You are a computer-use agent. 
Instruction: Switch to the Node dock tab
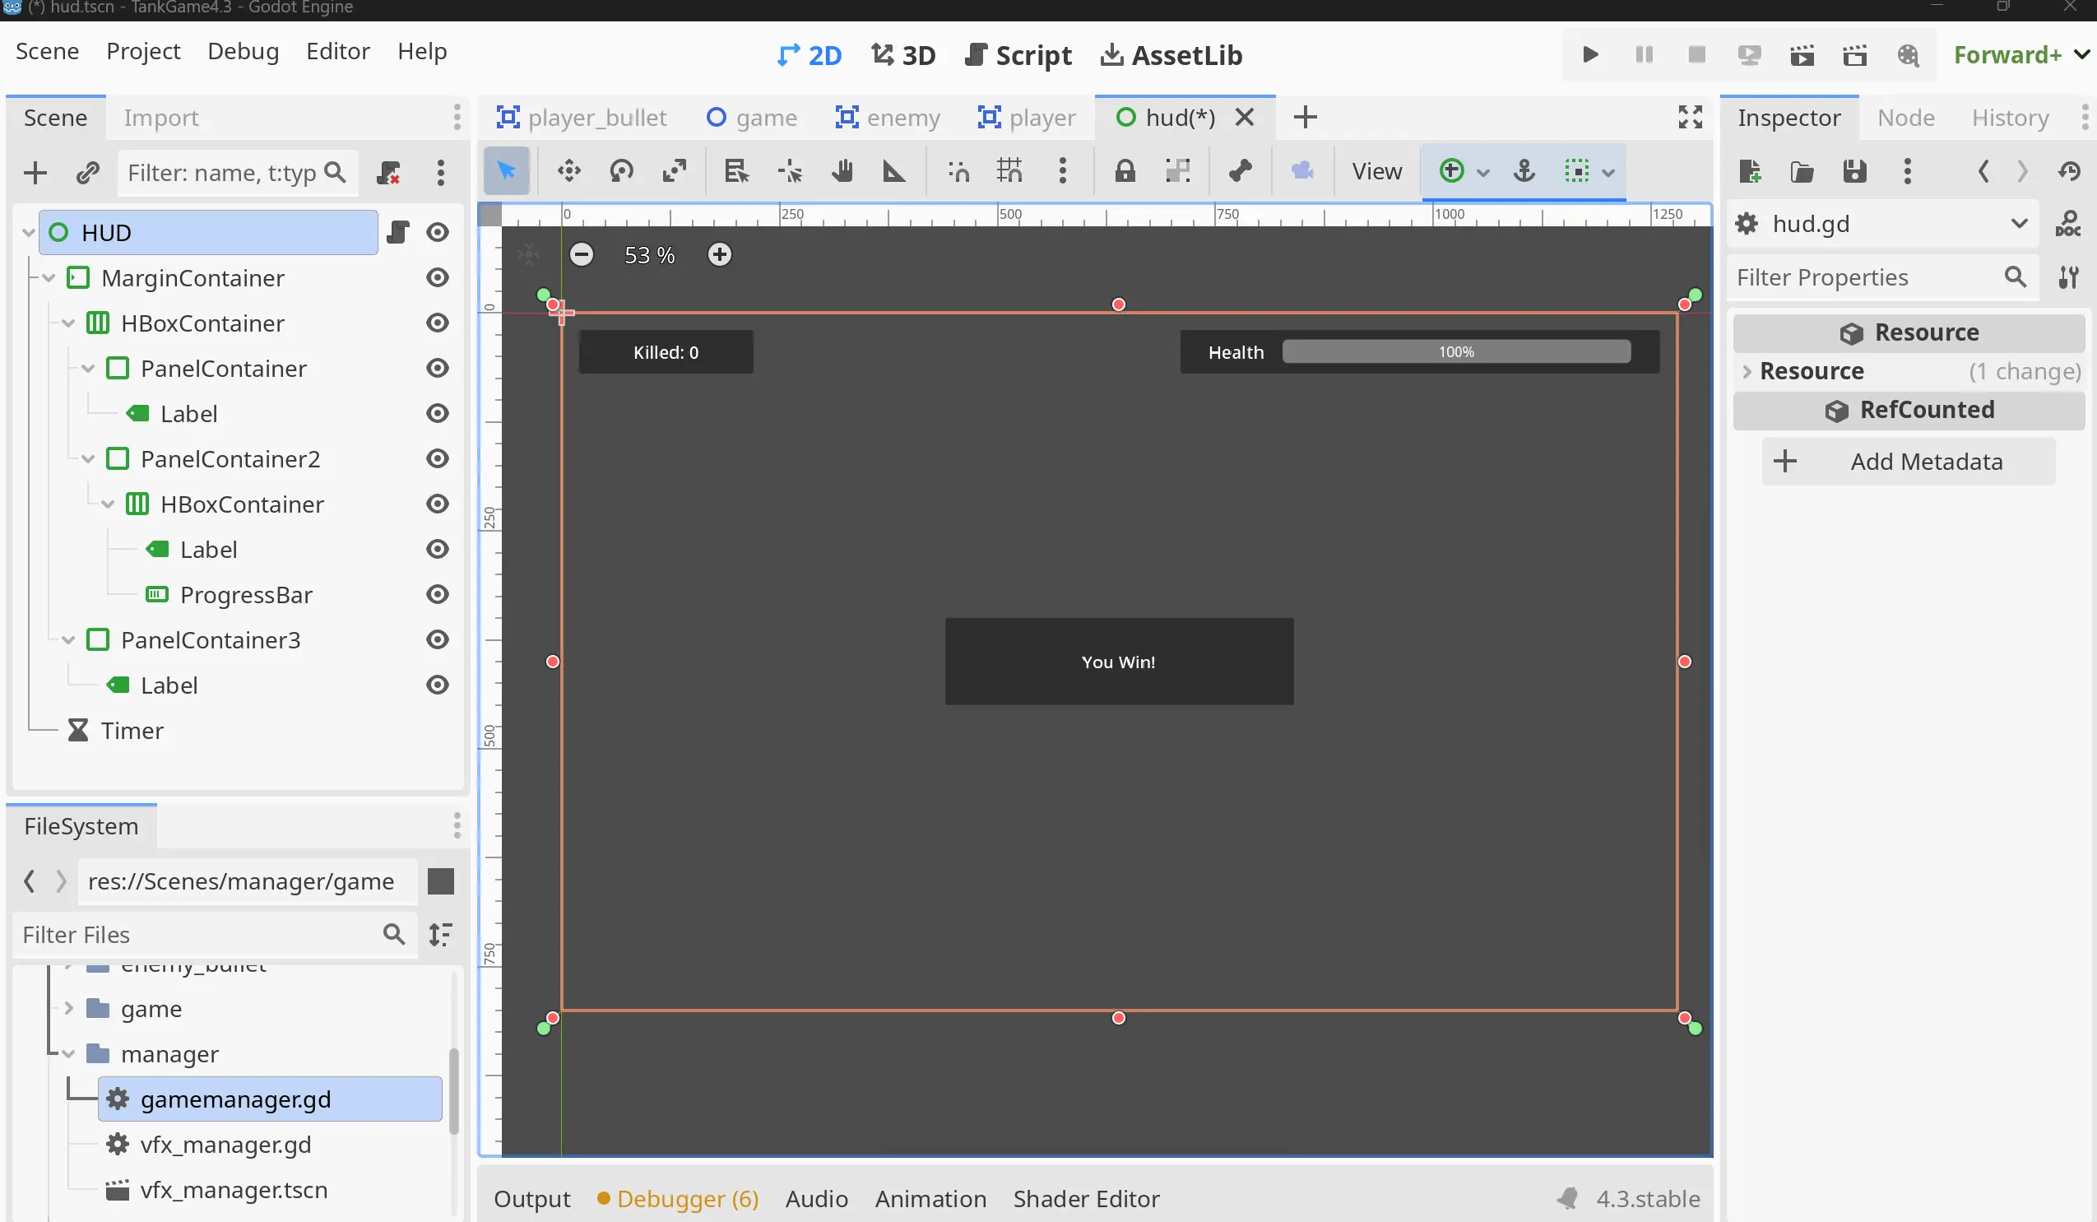1905,118
